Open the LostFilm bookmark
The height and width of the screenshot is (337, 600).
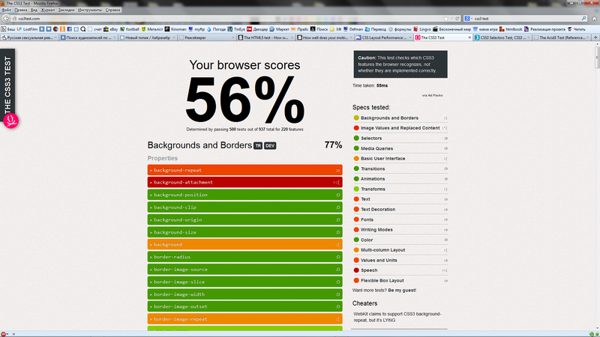(x=27, y=29)
